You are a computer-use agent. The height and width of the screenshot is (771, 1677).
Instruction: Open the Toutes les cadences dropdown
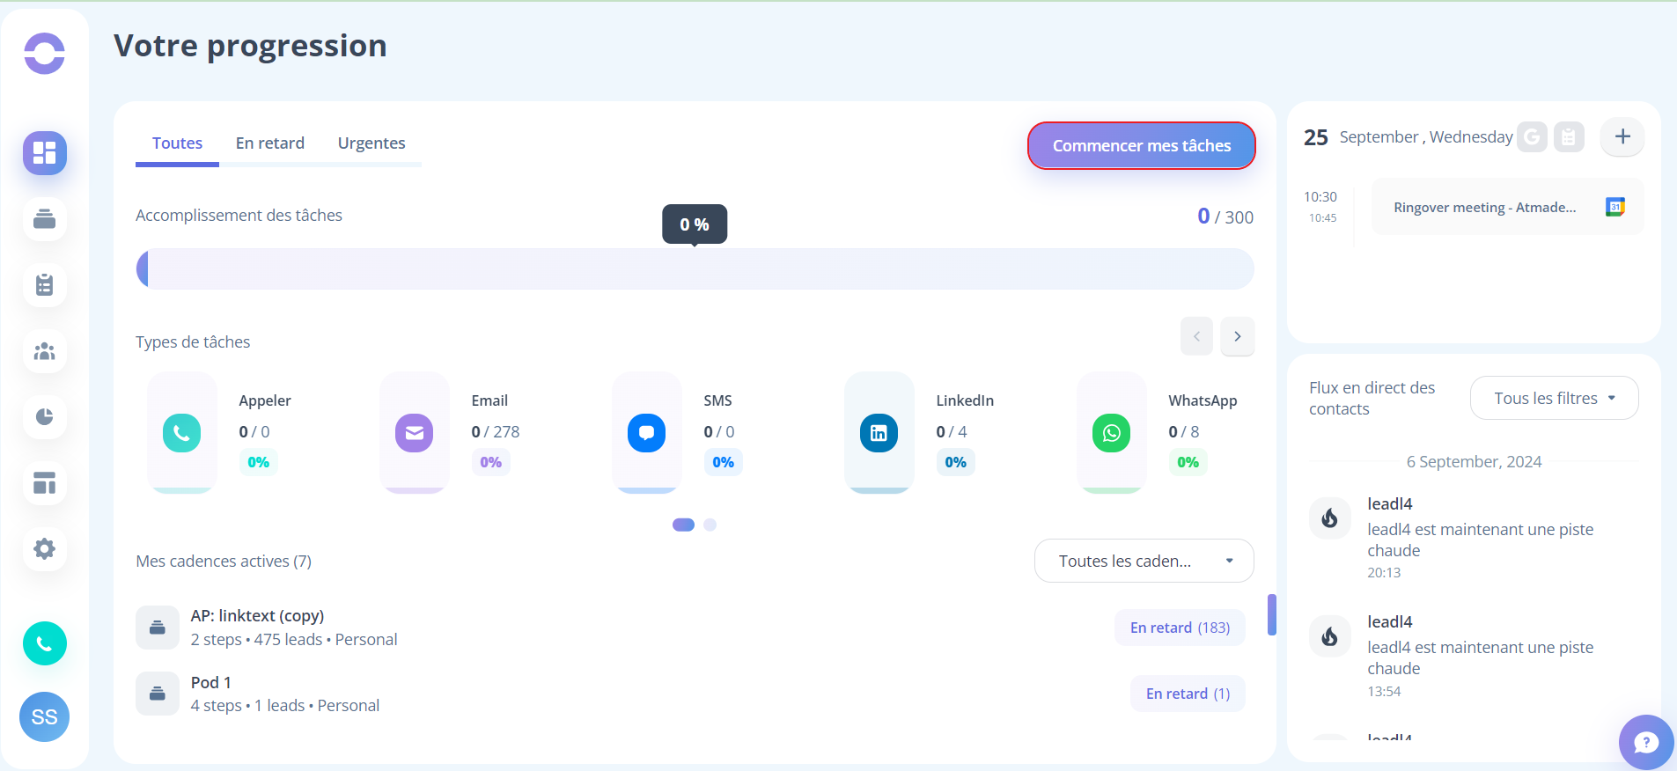pyautogui.click(x=1144, y=561)
